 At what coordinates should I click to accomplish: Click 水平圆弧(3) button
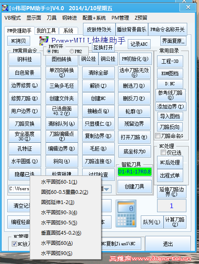25,161
